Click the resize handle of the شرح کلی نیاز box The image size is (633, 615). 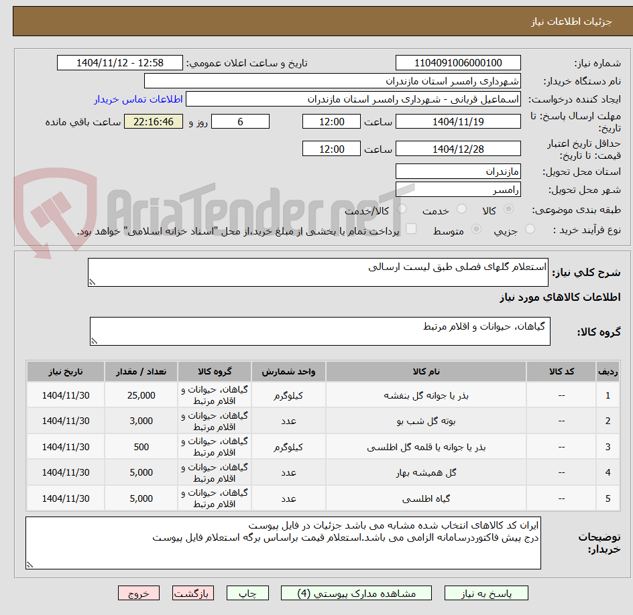click(93, 282)
